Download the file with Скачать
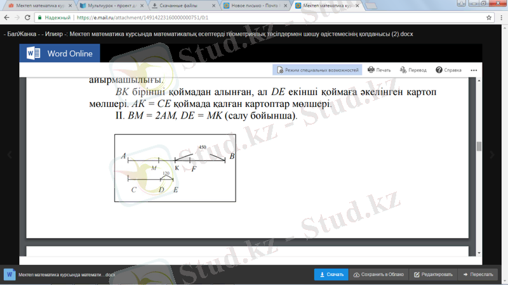This screenshot has height=285, width=508. click(331, 274)
